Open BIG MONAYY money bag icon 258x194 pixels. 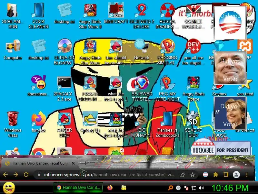click(142, 124)
